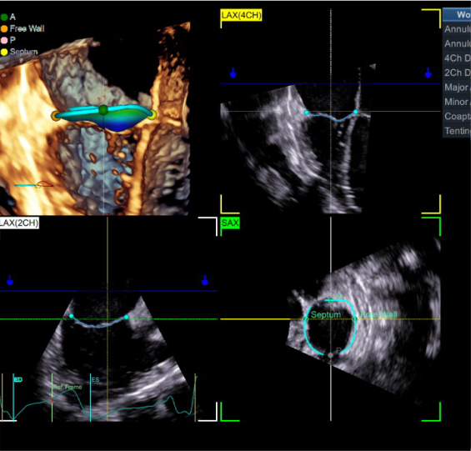Click the yellow Septum legend dot
This screenshot has height=451, width=471.
click(4, 52)
